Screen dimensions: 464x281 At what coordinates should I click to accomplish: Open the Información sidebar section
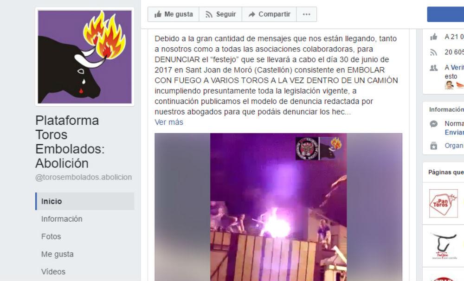coord(62,219)
